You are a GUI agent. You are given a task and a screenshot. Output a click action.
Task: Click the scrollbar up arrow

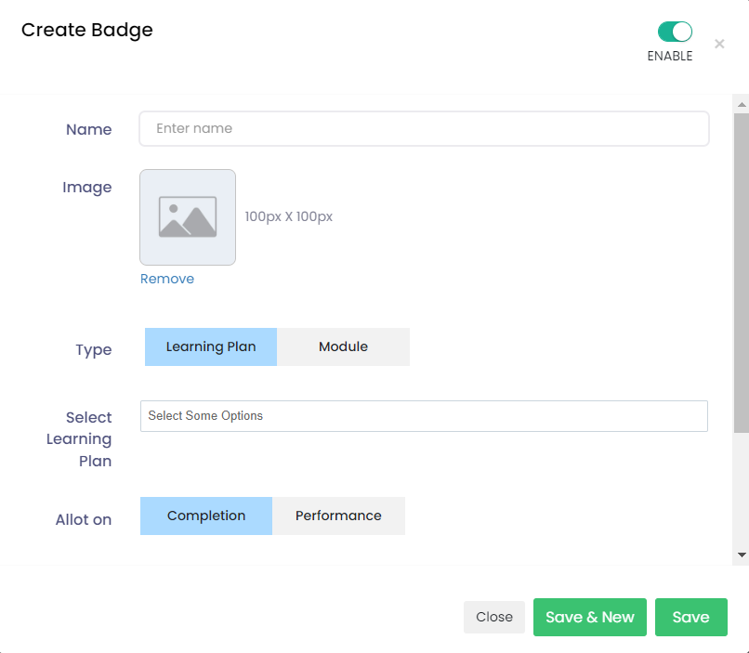741,101
